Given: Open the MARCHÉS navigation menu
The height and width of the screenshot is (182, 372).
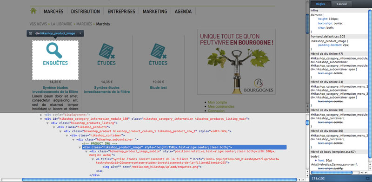Looking at the screenshot, I should pyautogui.click(x=53, y=11).
